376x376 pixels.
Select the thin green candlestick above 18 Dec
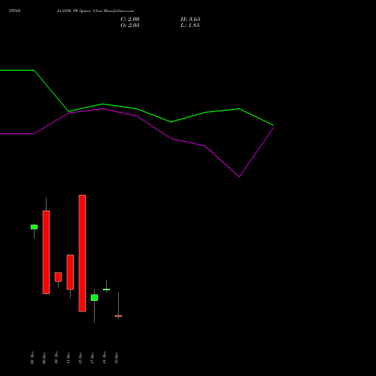(x=106, y=290)
